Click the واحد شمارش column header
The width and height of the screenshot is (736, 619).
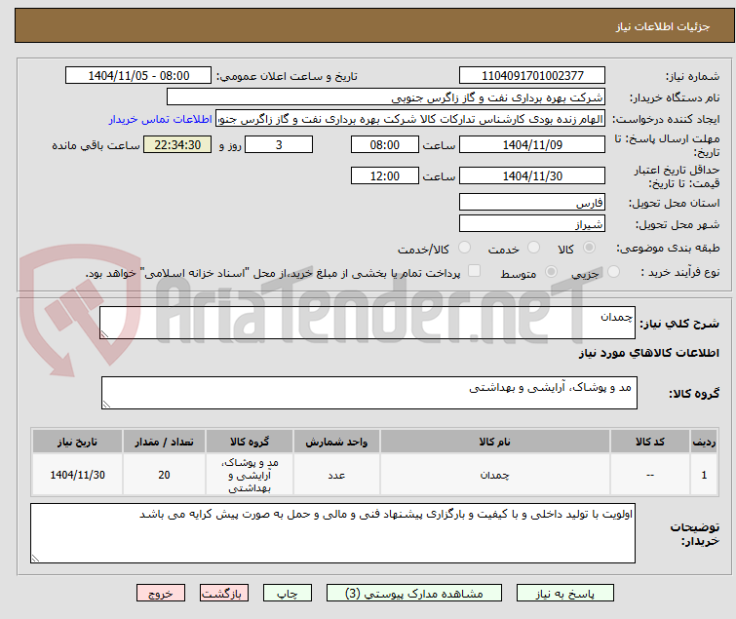point(336,442)
